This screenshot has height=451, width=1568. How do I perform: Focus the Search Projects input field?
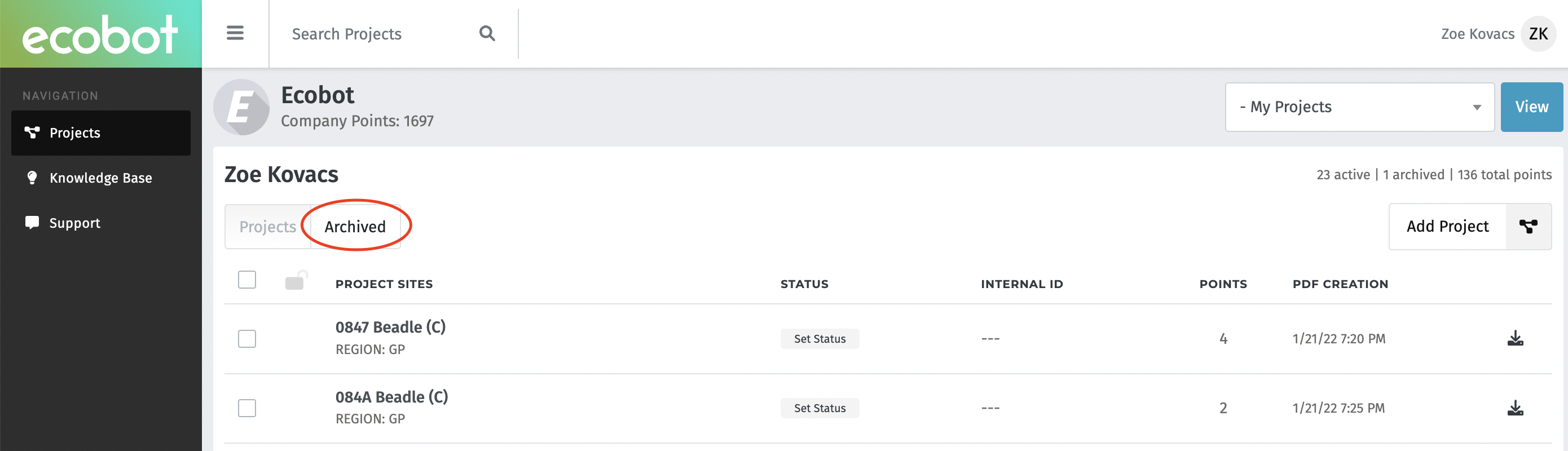point(377,34)
